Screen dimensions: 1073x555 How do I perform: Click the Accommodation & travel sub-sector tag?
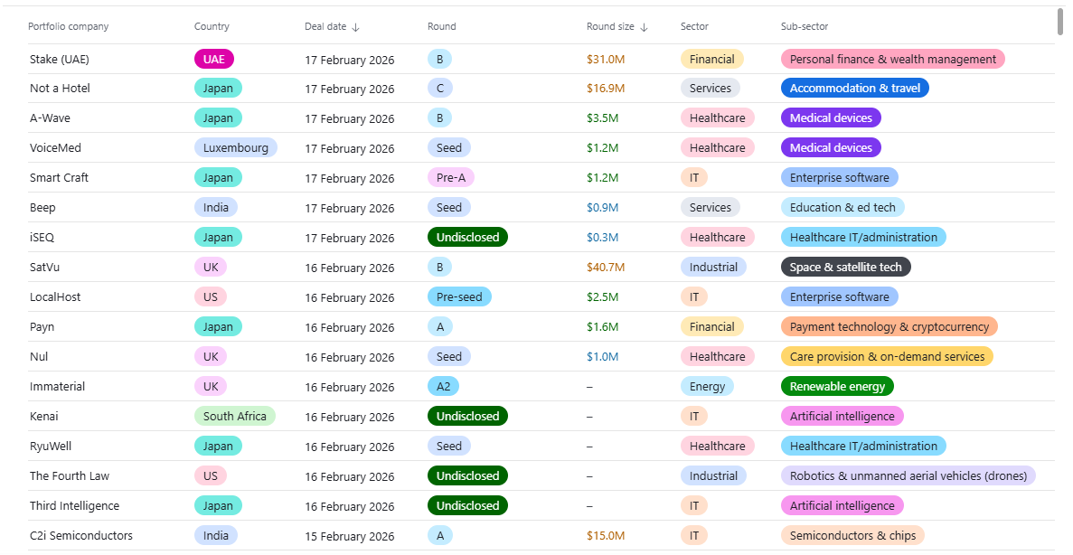point(855,89)
